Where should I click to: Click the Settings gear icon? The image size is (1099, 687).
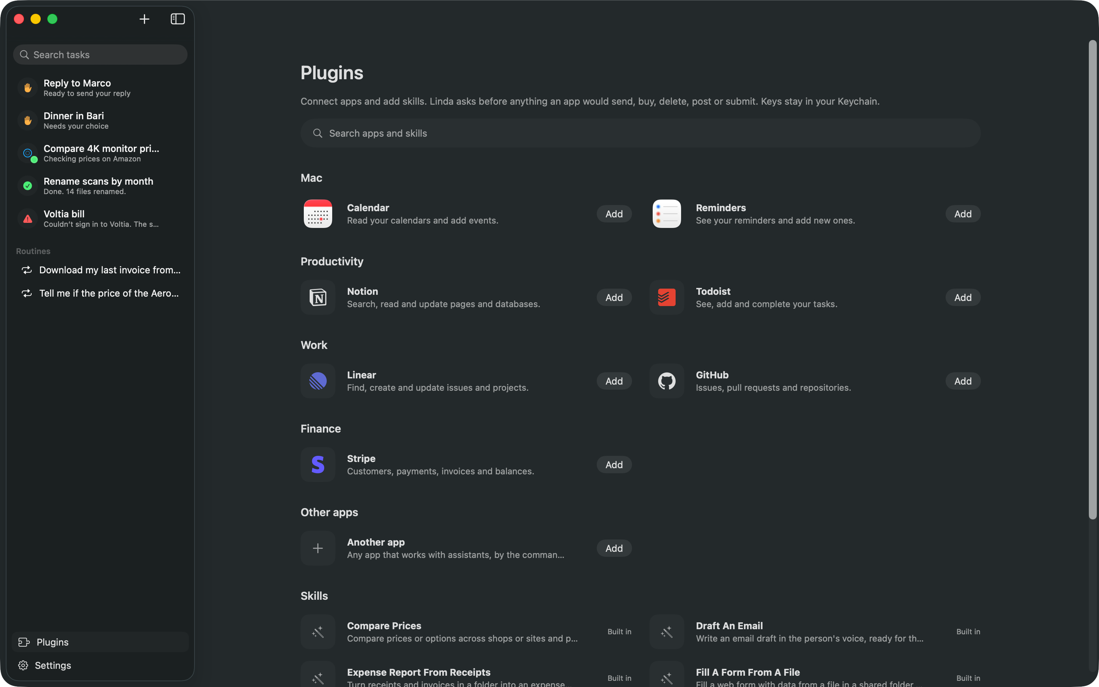23,665
